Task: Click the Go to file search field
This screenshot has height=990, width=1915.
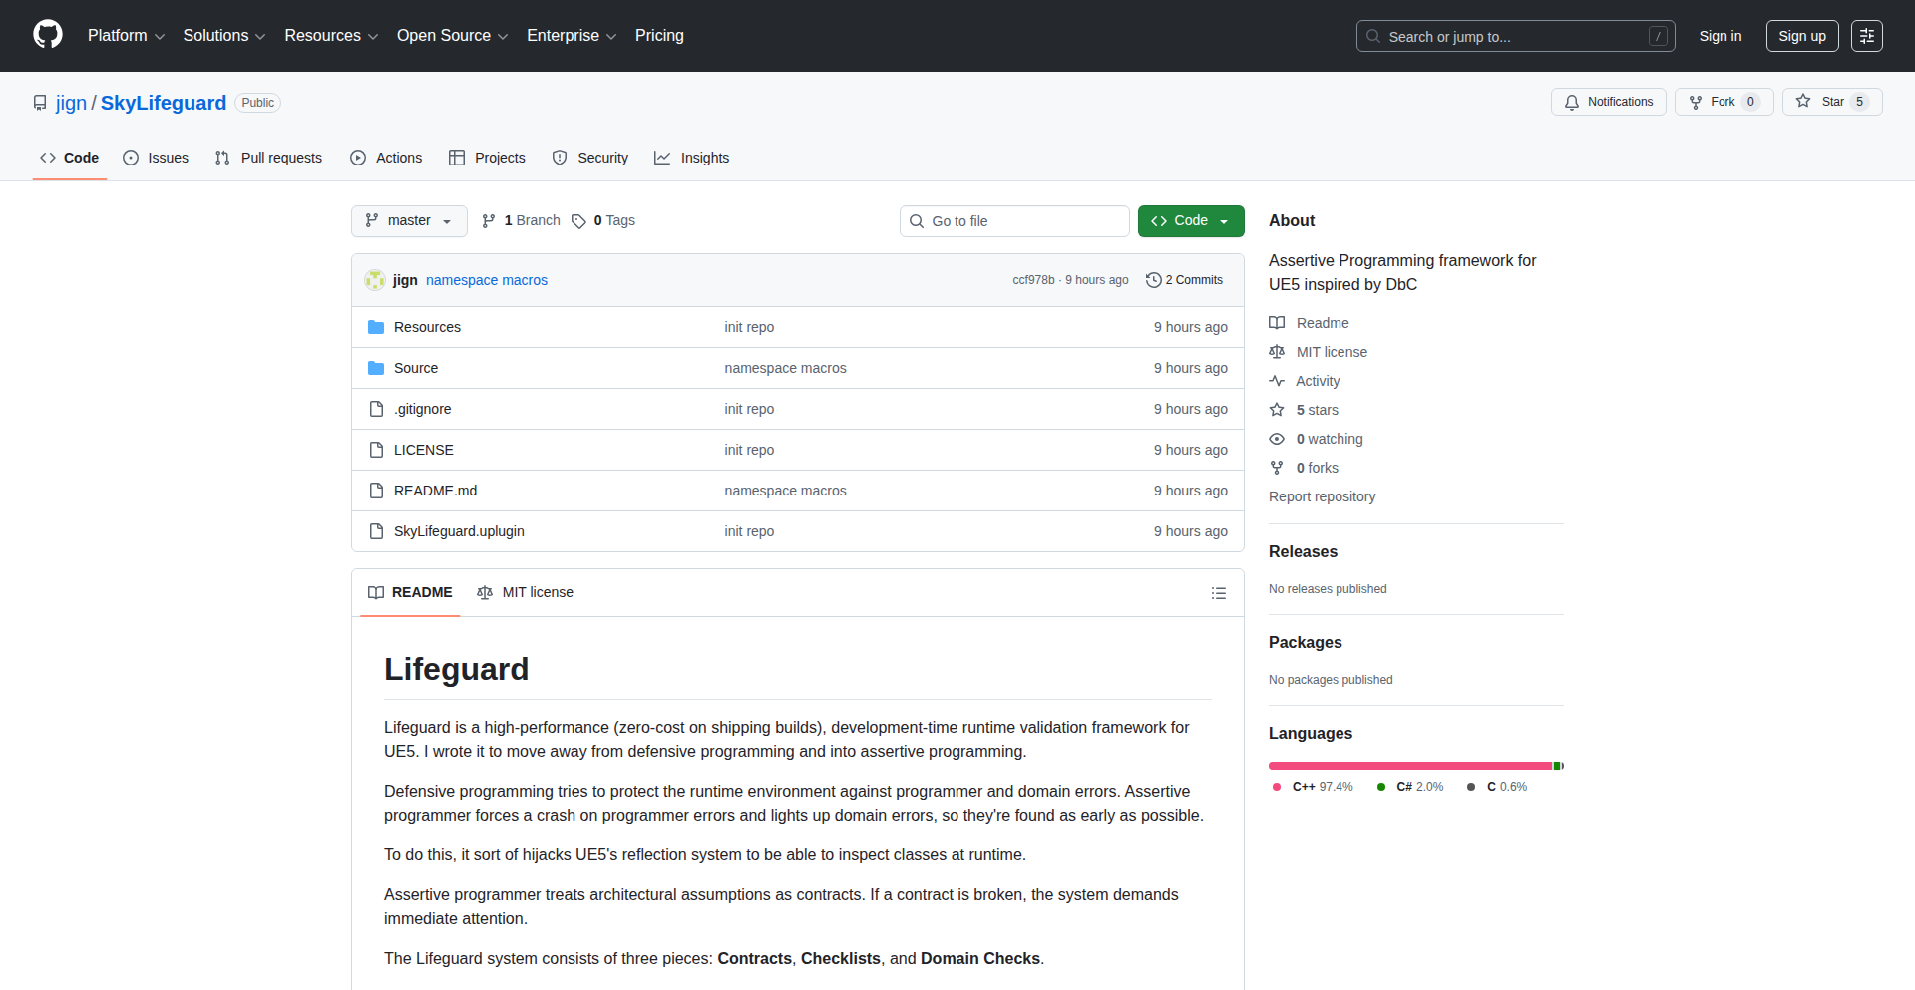Action: click(1014, 220)
